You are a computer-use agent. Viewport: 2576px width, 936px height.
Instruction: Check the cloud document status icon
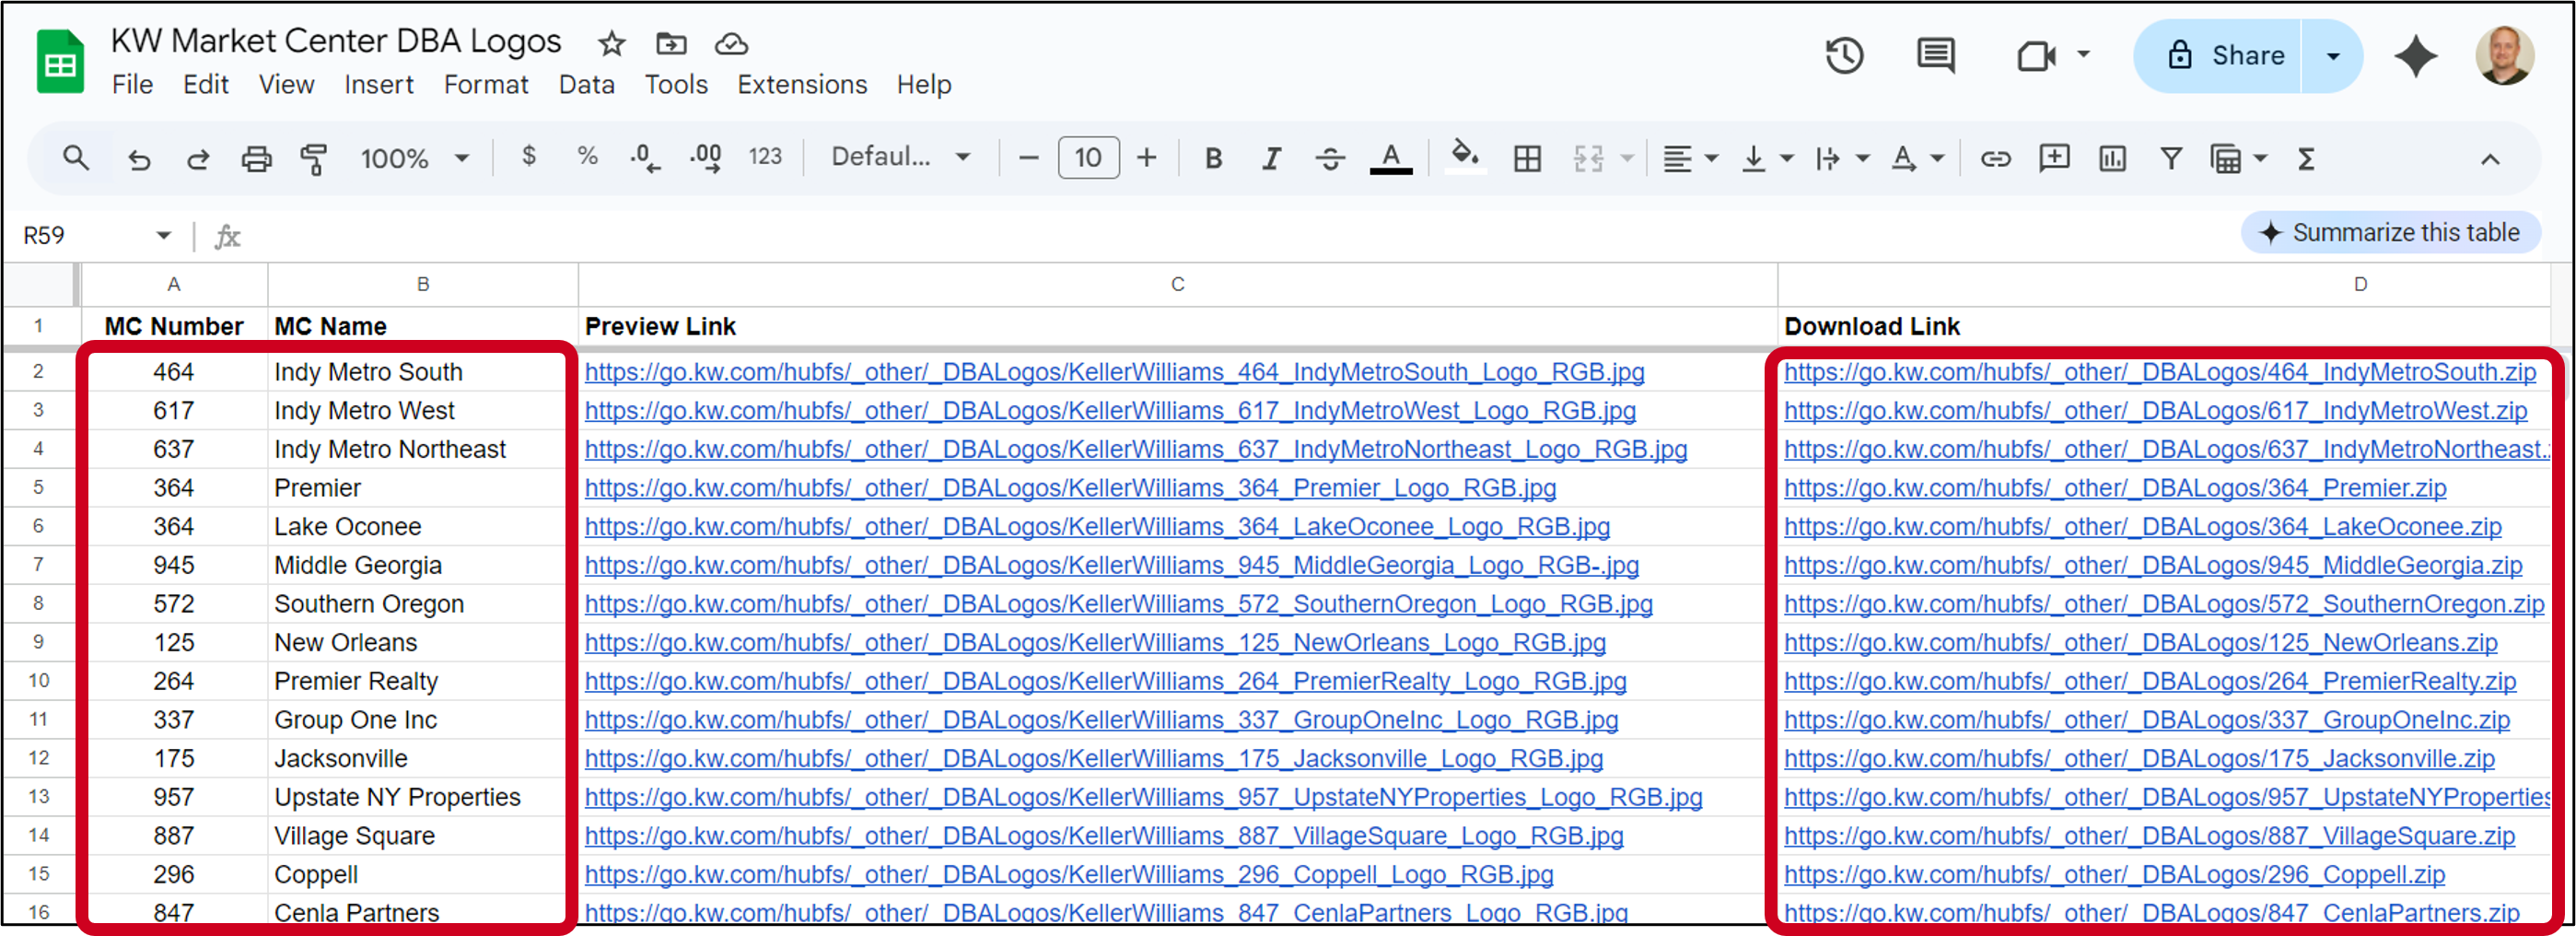coord(731,44)
